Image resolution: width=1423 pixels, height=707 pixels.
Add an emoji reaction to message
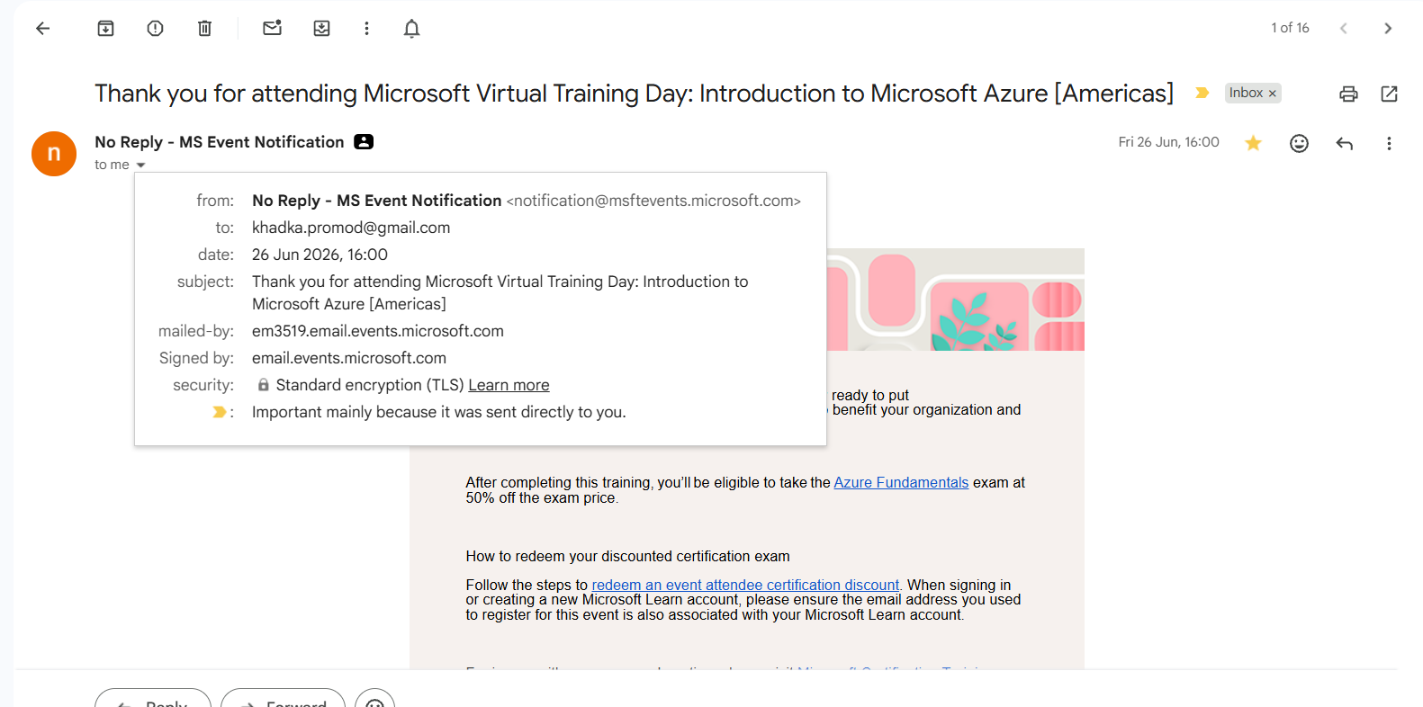coord(1299,143)
